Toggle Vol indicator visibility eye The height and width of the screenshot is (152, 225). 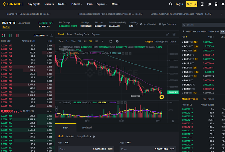(x=118, y=103)
